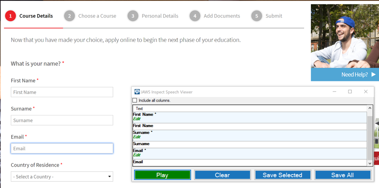The image size is (379, 188).
Task: Click step 2 Choose a Course circle
Action: 69,16
